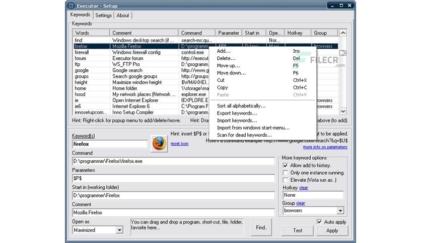Click the Apply button

click(332, 230)
